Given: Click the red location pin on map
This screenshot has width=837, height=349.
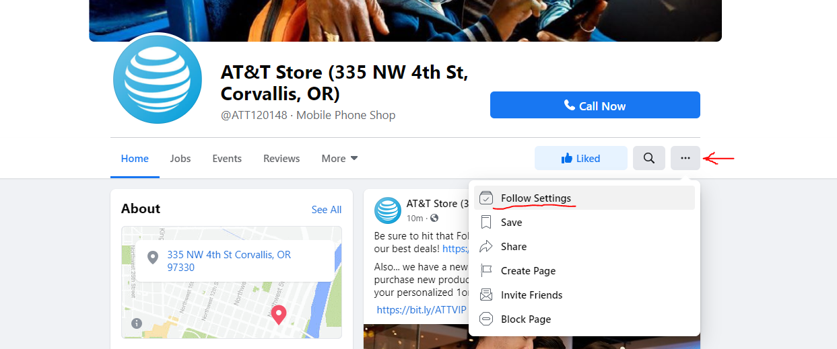Looking at the screenshot, I should pyautogui.click(x=278, y=314).
